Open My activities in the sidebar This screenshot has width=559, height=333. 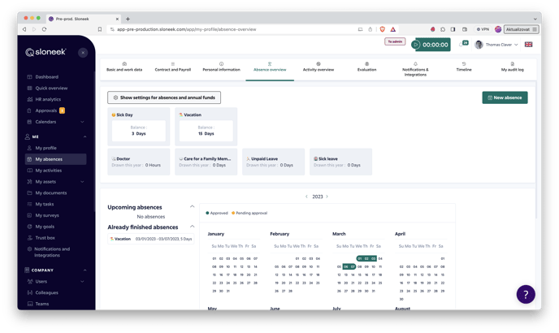[48, 171]
